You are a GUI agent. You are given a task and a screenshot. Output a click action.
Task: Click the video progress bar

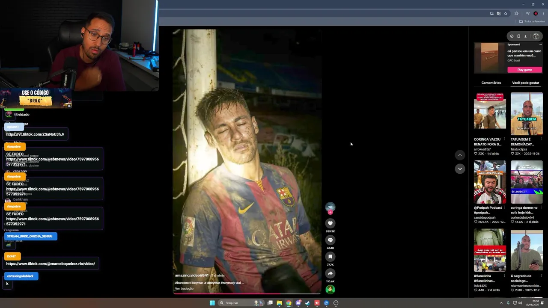247,294
